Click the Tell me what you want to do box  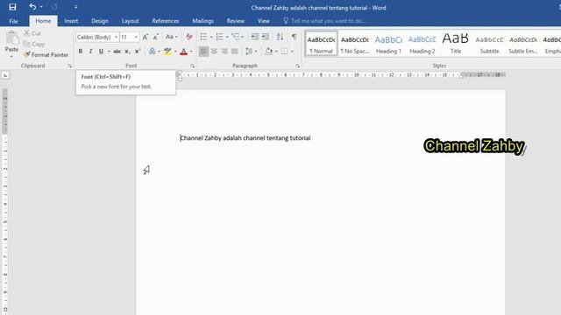pyautogui.click(x=325, y=21)
